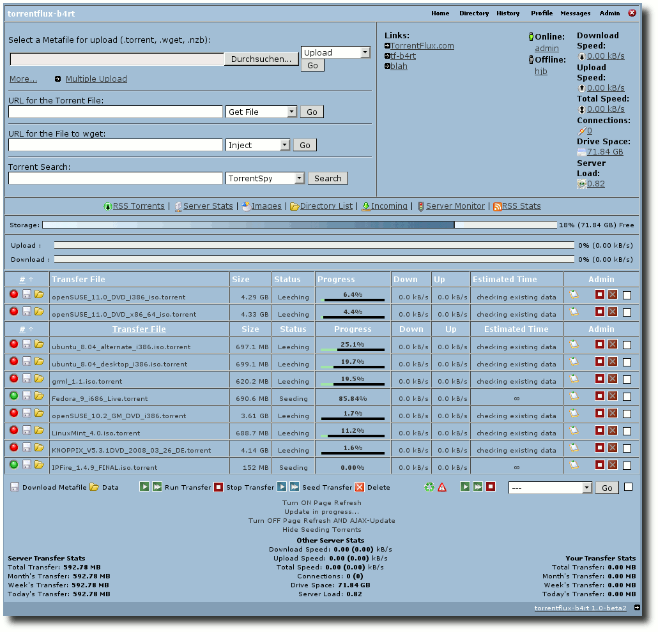Click the Download bandwidth bar
The height and width of the screenshot is (632, 658).
pyautogui.click(x=314, y=260)
